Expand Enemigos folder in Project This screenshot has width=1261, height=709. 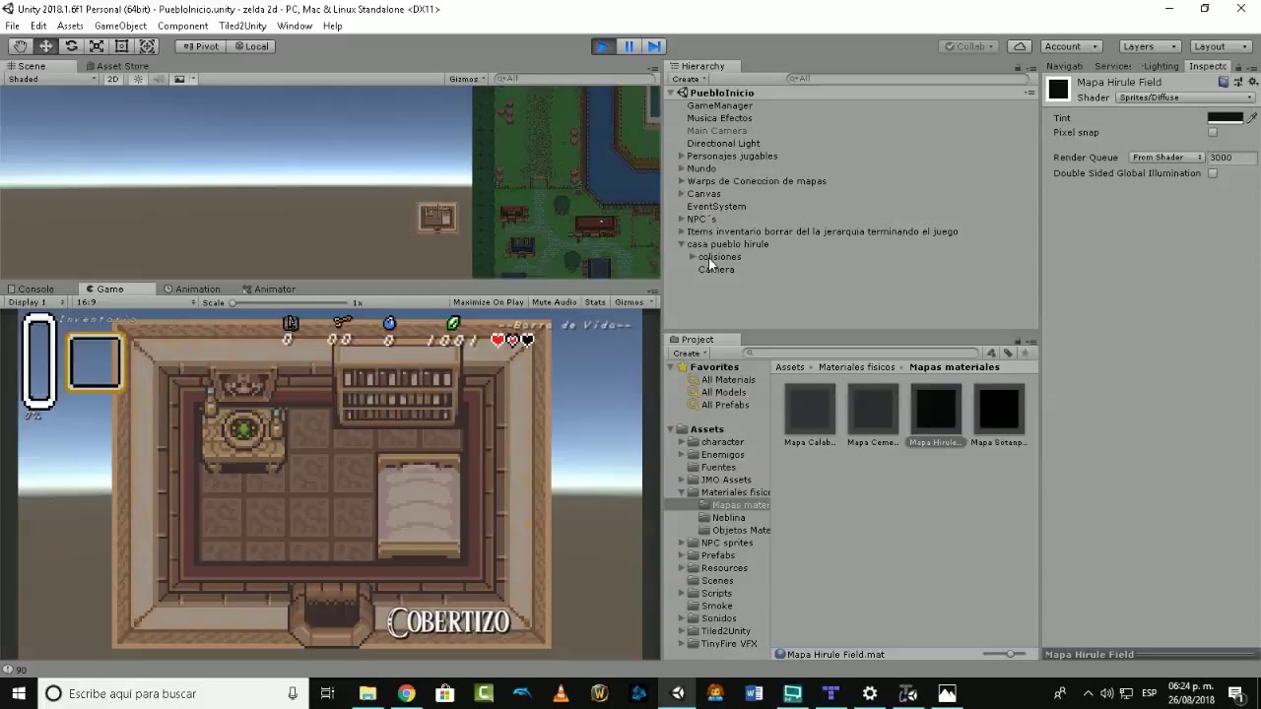[x=681, y=455]
